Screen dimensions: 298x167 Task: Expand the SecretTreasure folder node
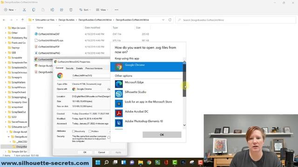[6, 122]
